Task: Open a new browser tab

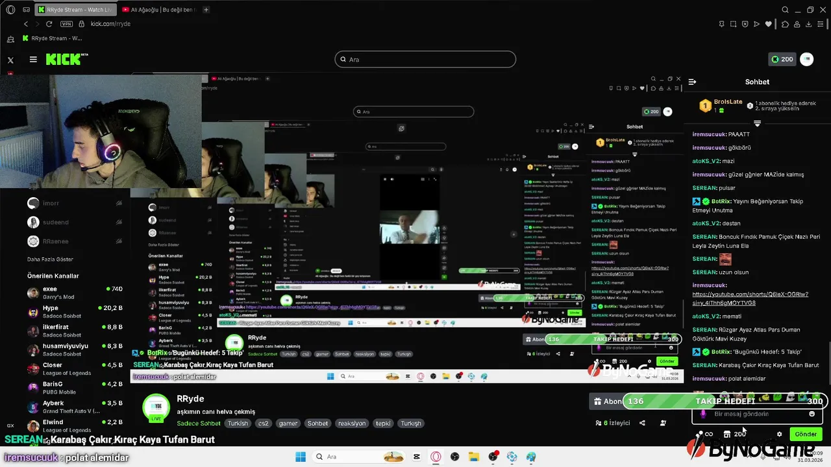Action: coord(206,10)
